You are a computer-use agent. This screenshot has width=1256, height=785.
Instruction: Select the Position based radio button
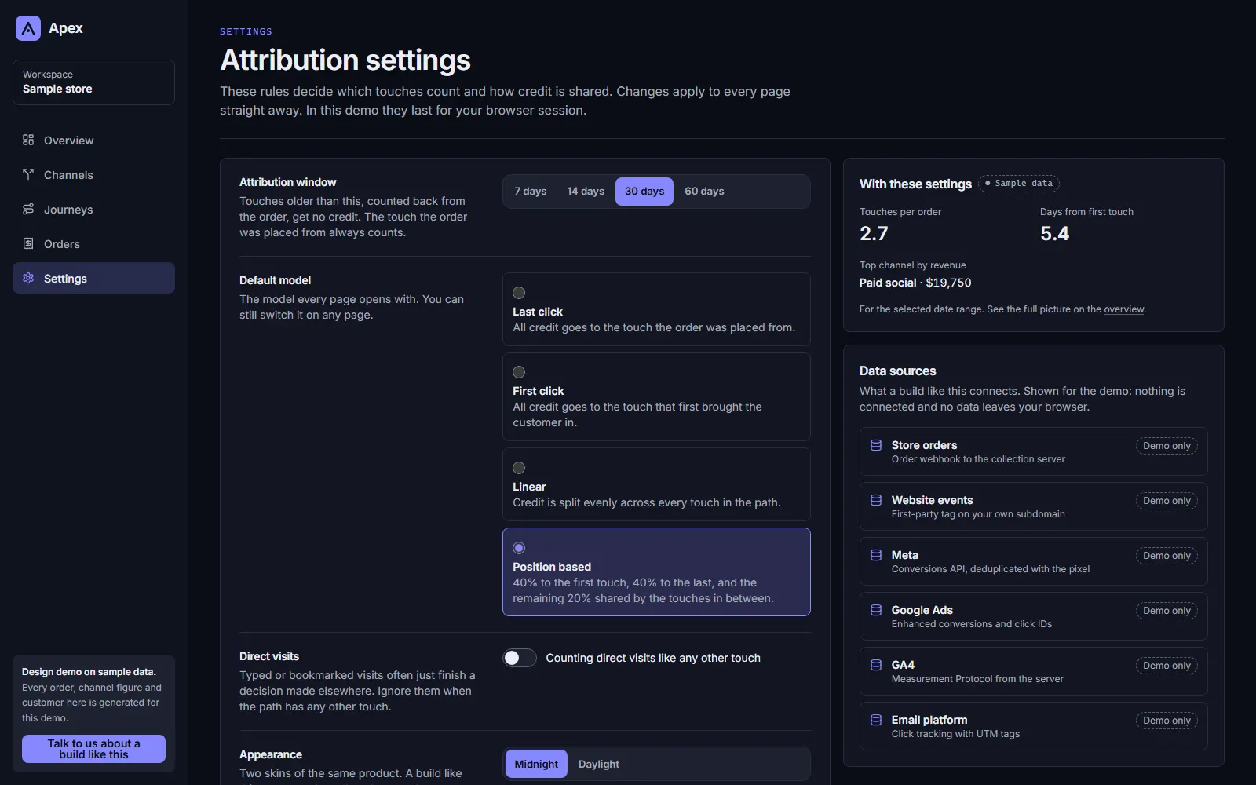(x=519, y=548)
